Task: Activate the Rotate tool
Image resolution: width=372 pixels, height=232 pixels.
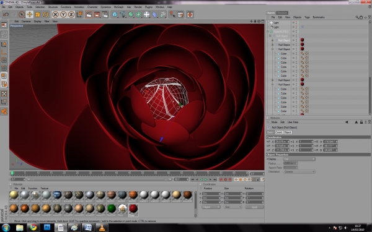Action: (x=45, y=14)
